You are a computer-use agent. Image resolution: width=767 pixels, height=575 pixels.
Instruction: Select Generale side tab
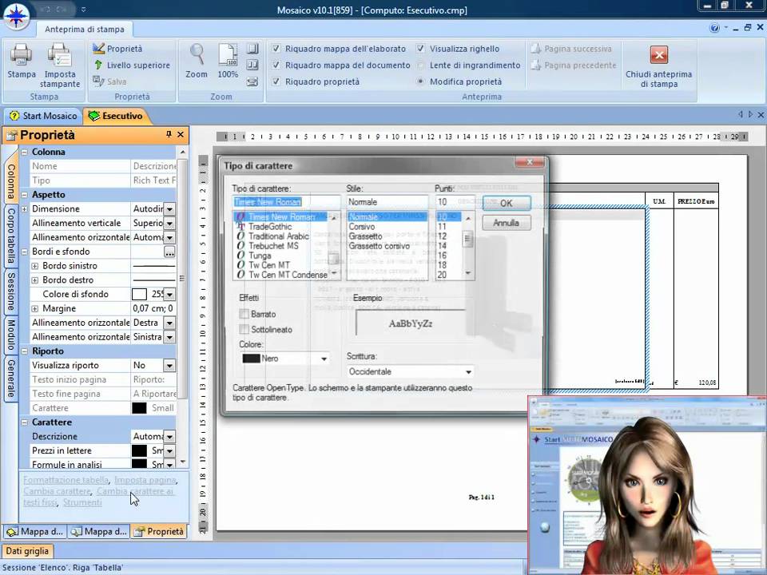[x=10, y=379]
